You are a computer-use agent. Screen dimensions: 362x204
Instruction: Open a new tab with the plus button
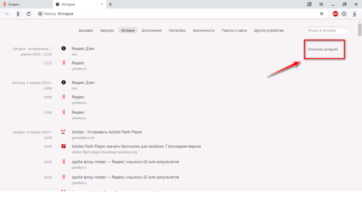point(111,4)
